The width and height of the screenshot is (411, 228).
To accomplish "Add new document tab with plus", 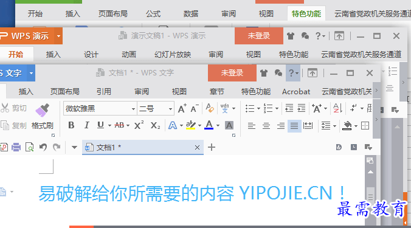I will pyautogui.click(x=212, y=147).
